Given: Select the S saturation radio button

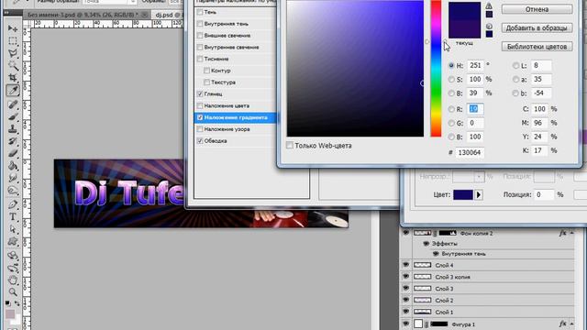Looking at the screenshot, I should tap(451, 80).
